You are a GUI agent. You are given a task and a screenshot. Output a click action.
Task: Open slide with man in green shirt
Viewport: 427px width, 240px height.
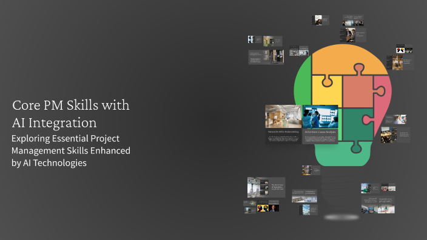tap(370, 188)
